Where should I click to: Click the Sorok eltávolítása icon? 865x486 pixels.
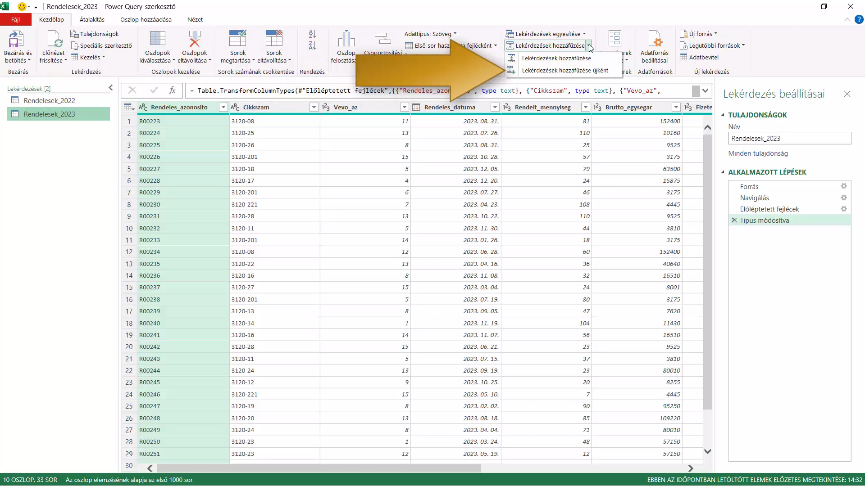pos(274,39)
